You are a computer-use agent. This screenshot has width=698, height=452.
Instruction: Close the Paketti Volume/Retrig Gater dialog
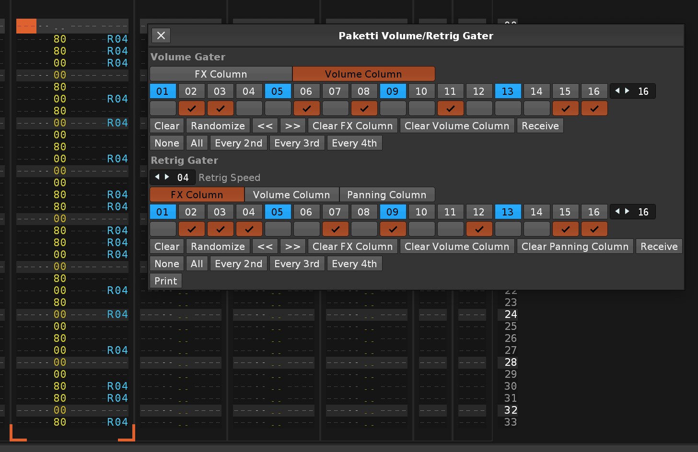click(x=161, y=35)
